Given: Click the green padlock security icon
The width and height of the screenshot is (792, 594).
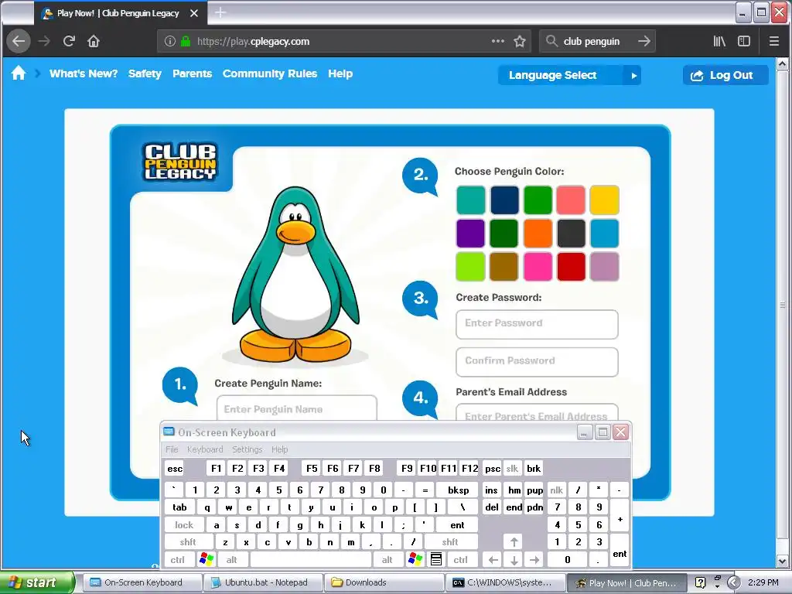Looking at the screenshot, I should pyautogui.click(x=186, y=41).
